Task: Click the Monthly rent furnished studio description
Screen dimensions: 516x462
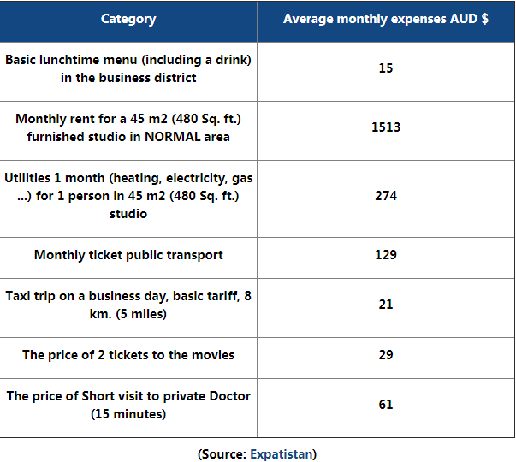Action: 128,127
